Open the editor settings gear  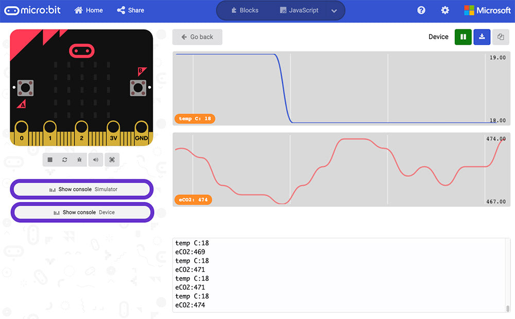click(445, 10)
